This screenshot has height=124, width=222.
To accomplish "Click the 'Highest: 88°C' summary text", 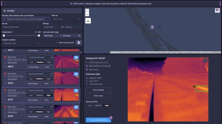I will (x=95, y=78).
